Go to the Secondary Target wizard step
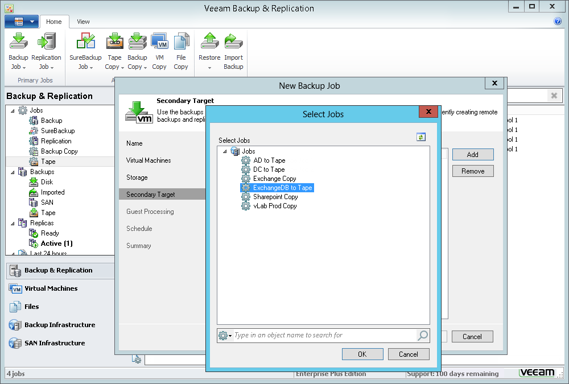 pos(162,194)
